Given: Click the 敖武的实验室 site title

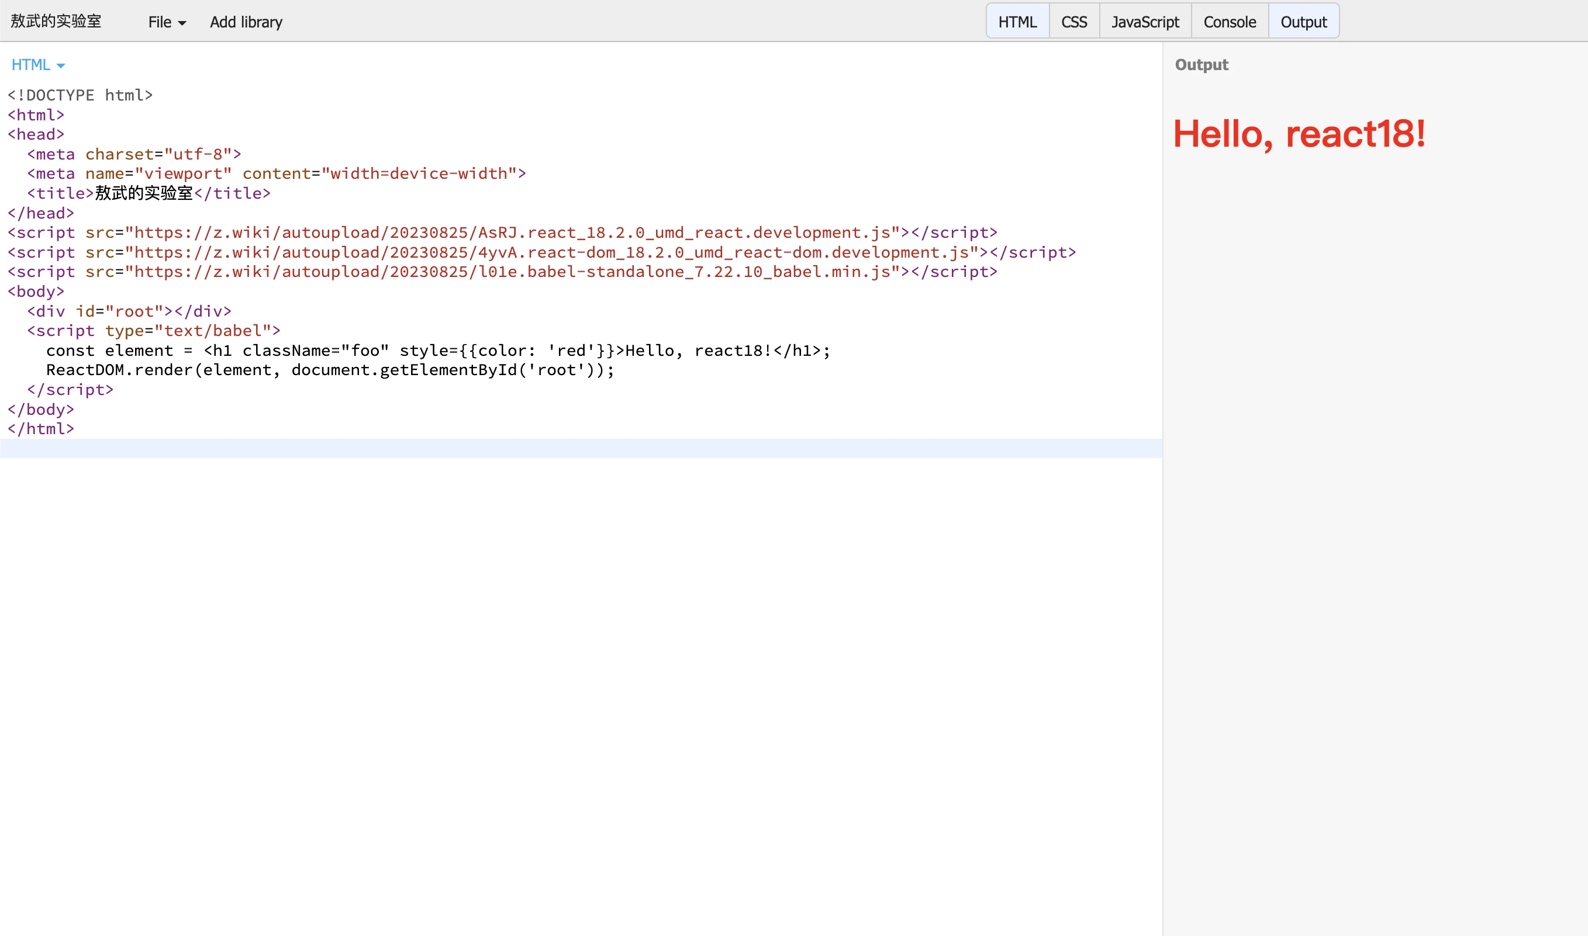Looking at the screenshot, I should tap(56, 22).
